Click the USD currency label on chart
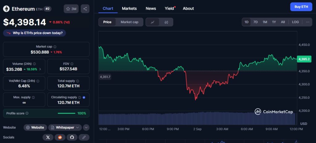The height and width of the screenshot is (143, 316). tap(304, 124)
